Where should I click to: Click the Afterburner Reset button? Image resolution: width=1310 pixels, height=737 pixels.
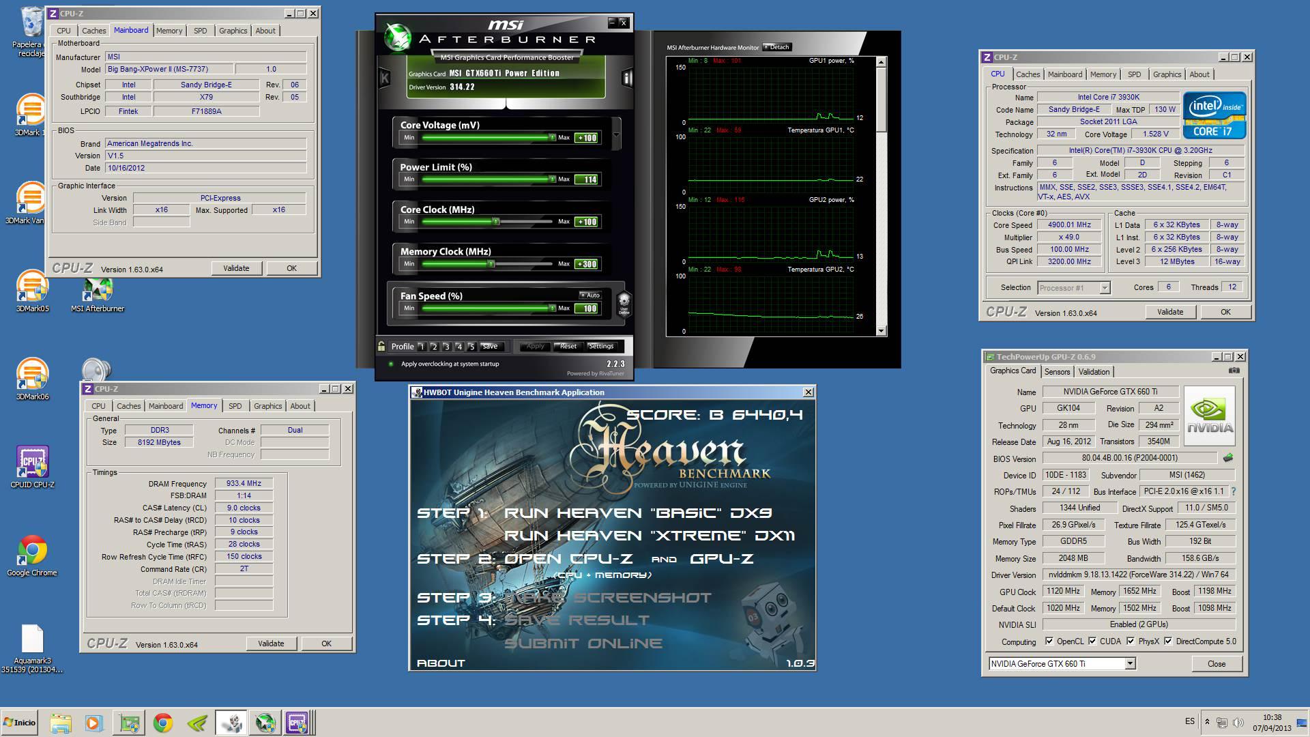(x=568, y=346)
